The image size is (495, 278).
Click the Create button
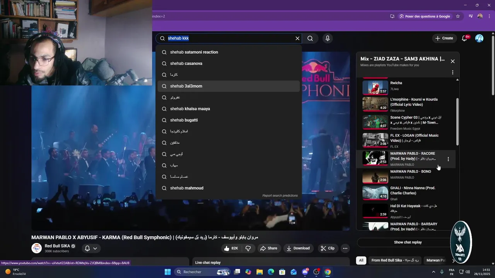click(x=444, y=38)
